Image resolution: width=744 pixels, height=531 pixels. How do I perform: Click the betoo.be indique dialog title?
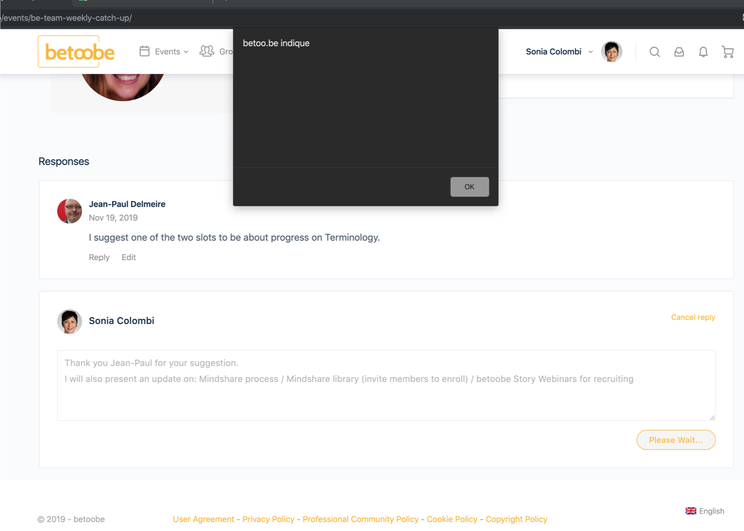276,43
